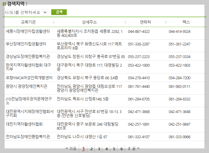This screenshot has width=209, height=153.
Task: Click phone number 061-332-4107
Action: 139,137
